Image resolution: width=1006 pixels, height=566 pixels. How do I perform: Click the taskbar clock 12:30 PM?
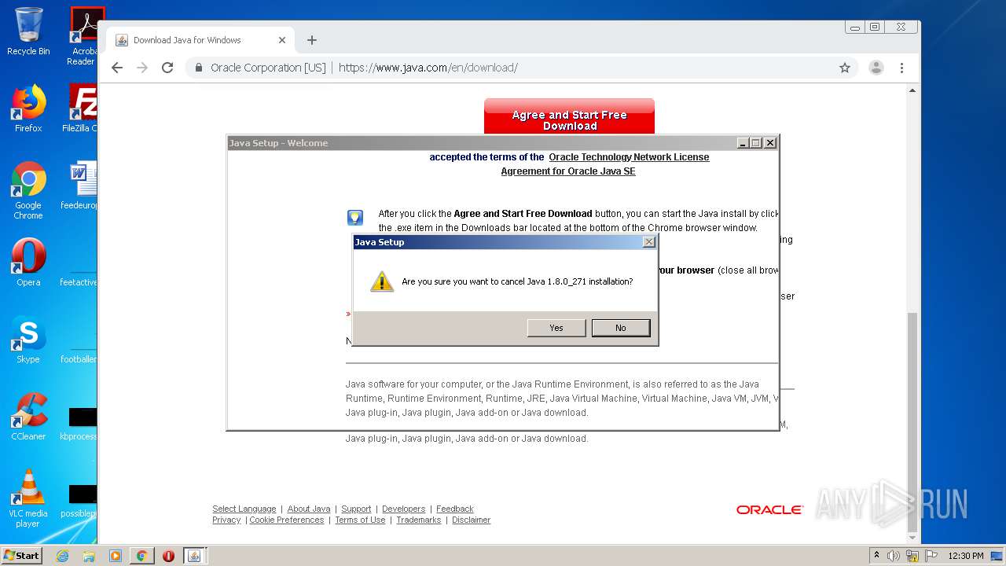pos(966,556)
